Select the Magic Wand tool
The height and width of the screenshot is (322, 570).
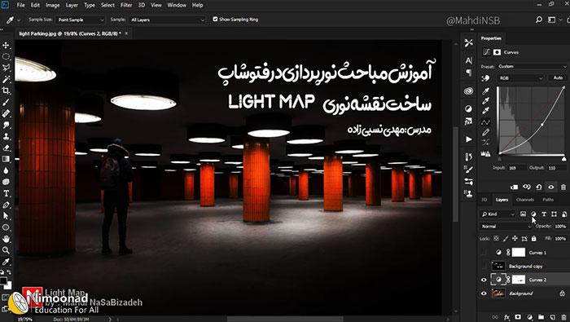click(7, 79)
